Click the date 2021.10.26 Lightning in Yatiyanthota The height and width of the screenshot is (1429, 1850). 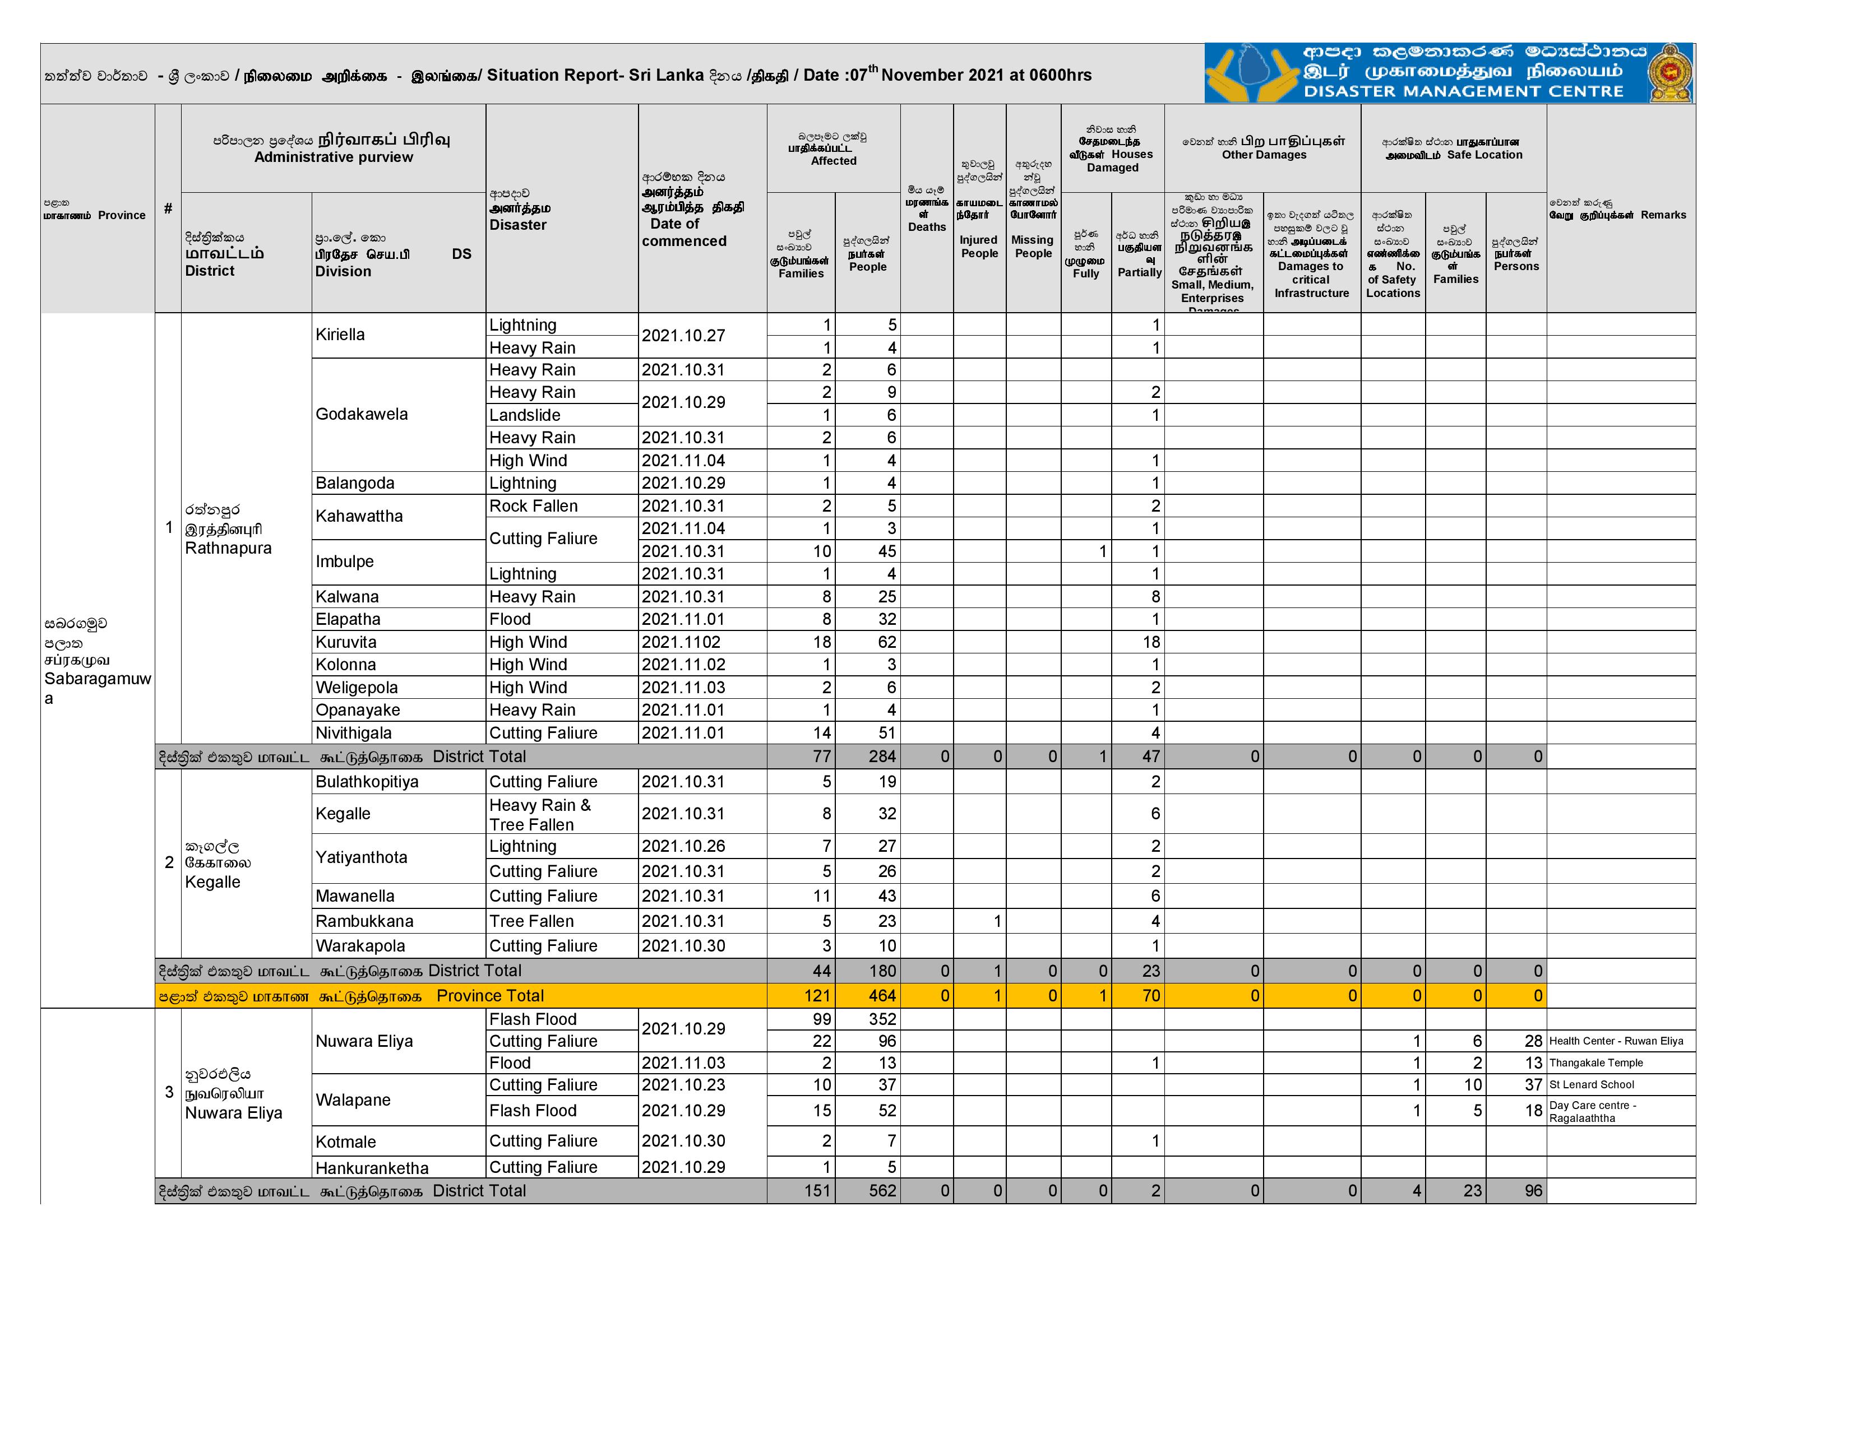click(x=702, y=847)
